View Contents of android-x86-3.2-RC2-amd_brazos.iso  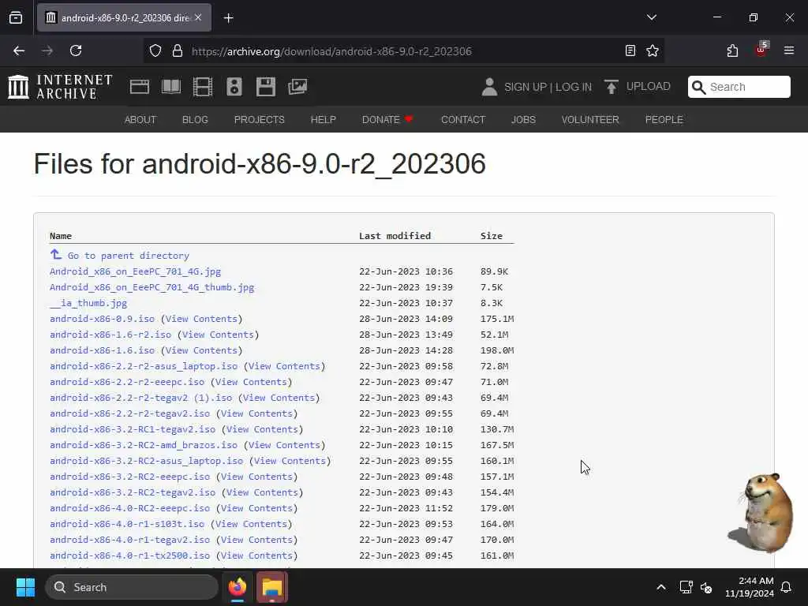pos(284,445)
